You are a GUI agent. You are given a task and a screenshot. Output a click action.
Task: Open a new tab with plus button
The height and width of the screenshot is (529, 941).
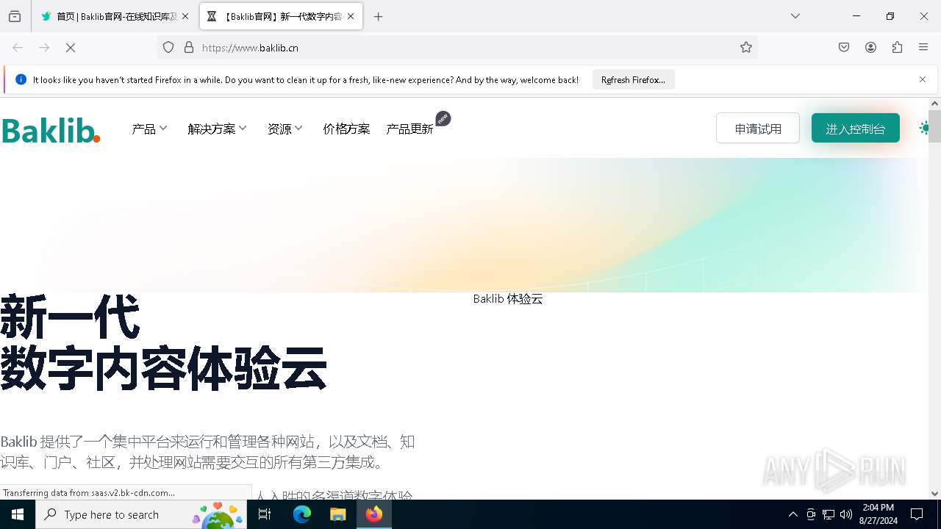pyautogui.click(x=378, y=16)
